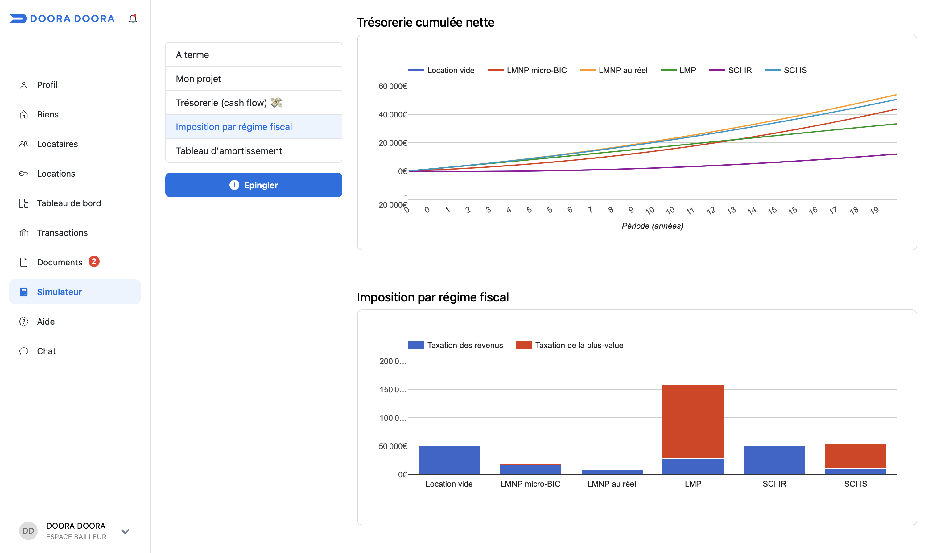The image size is (932, 553).
Task: Click the Aide question mark icon
Action: [23, 322]
